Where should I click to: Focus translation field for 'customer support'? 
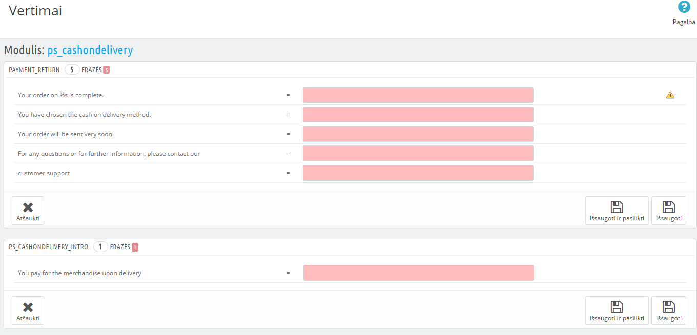418,173
